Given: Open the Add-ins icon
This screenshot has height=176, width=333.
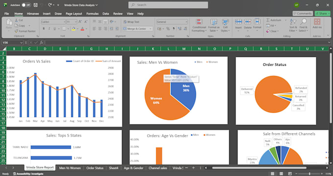Looking at the screenshot, I should 317,22.
